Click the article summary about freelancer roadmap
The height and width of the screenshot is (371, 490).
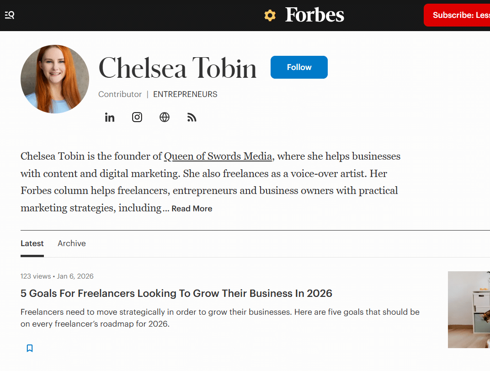219,318
